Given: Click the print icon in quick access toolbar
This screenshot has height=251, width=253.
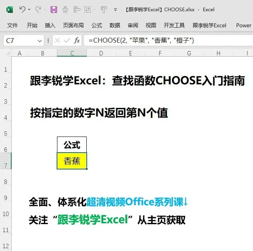Looking at the screenshot, I should 65,10.
